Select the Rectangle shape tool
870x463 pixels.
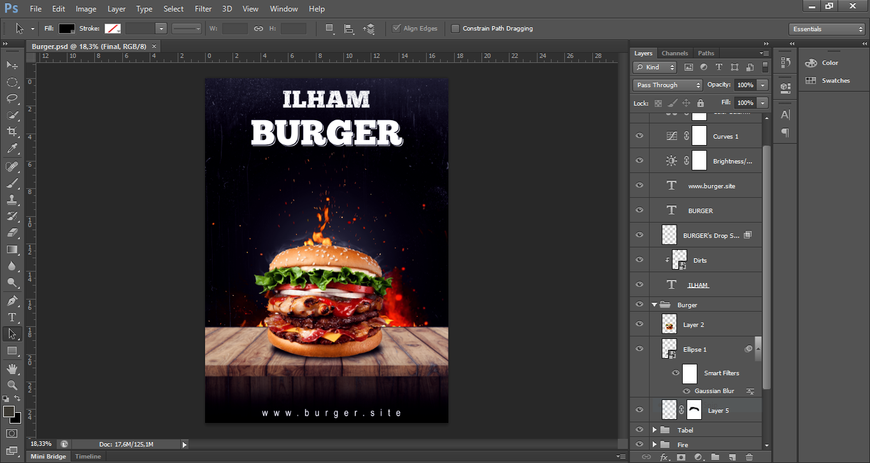point(12,350)
